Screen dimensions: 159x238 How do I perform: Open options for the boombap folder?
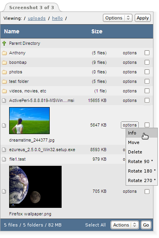coord(130,63)
